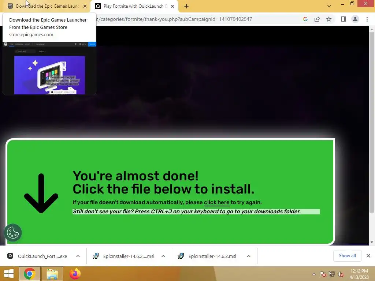Viewport: 375px width, 281px height.
Task: Click Show all downloads
Action: pos(347,256)
